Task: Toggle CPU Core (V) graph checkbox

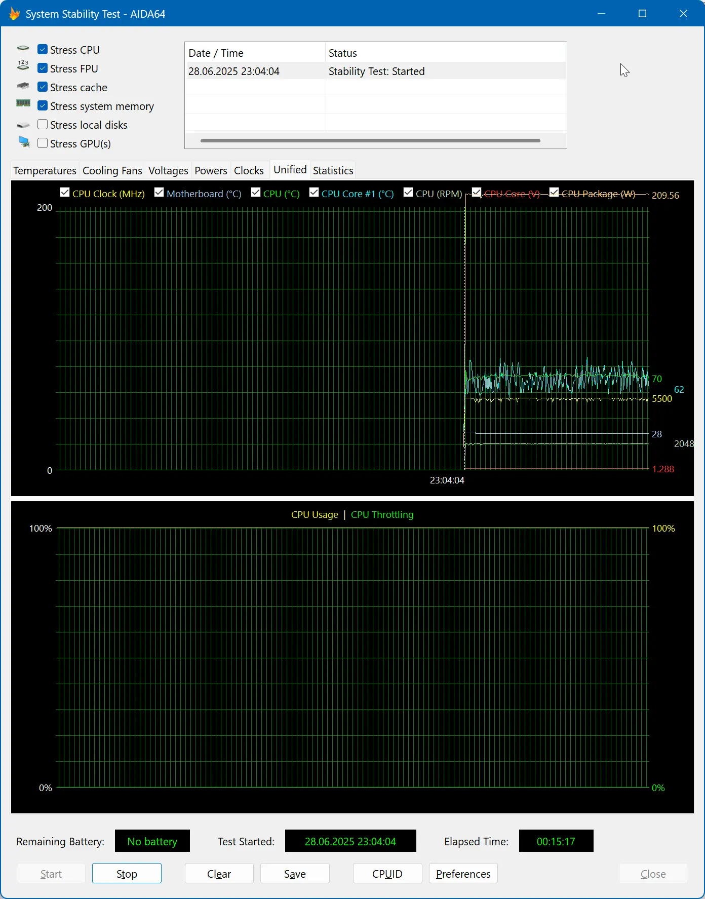Action: click(477, 193)
